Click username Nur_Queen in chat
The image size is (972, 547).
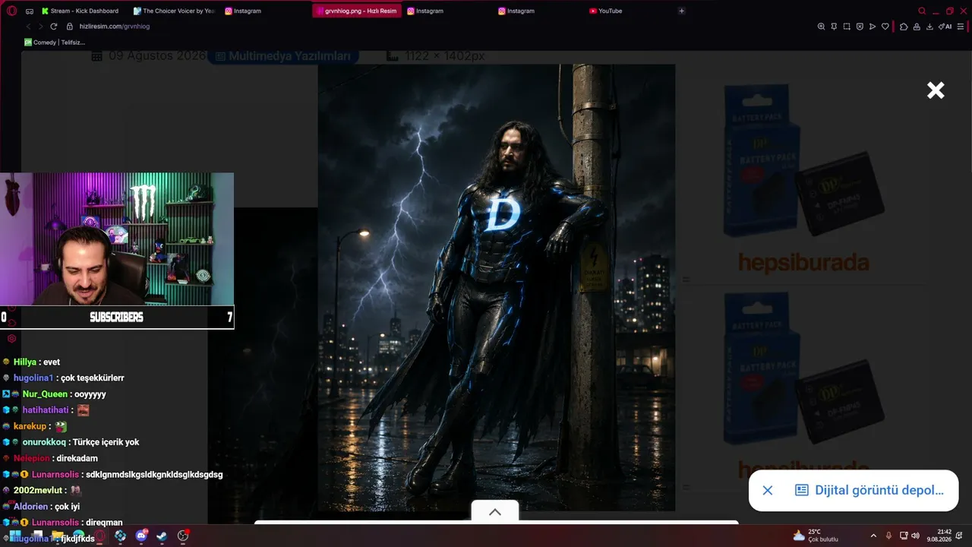tap(45, 394)
